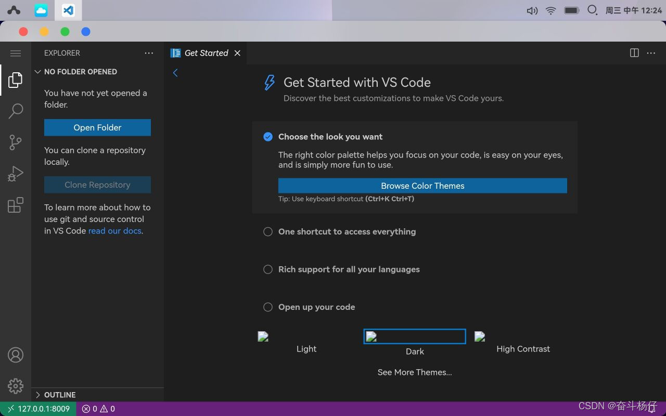Close the Get Started tab
Image resolution: width=666 pixels, height=416 pixels.
(237, 53)
